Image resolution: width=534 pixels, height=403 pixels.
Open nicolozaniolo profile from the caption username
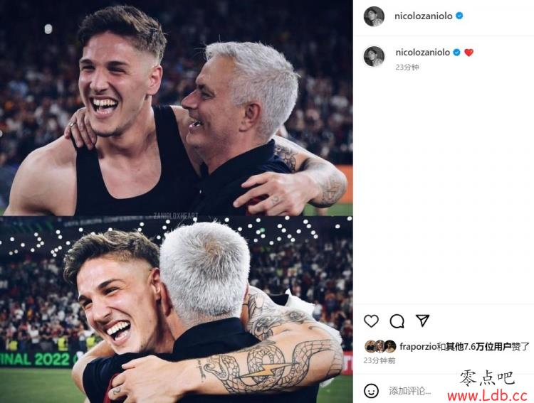(x=423, y=53)
